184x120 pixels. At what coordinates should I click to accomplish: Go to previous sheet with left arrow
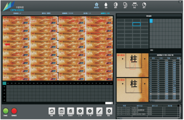80,110
